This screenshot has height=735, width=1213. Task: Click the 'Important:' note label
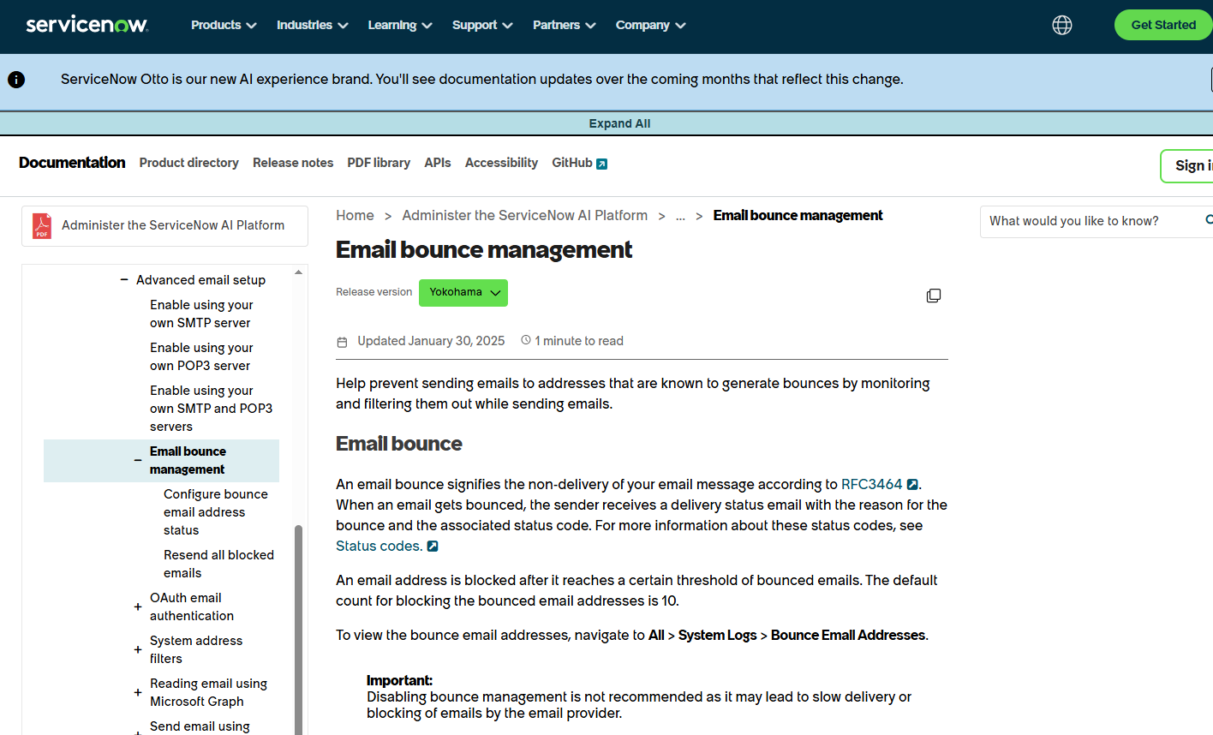[x=399, y=681]
